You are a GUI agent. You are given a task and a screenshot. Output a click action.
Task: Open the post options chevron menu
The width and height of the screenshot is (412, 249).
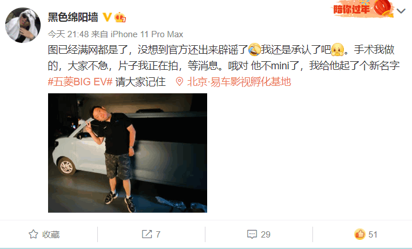[401, 11]
